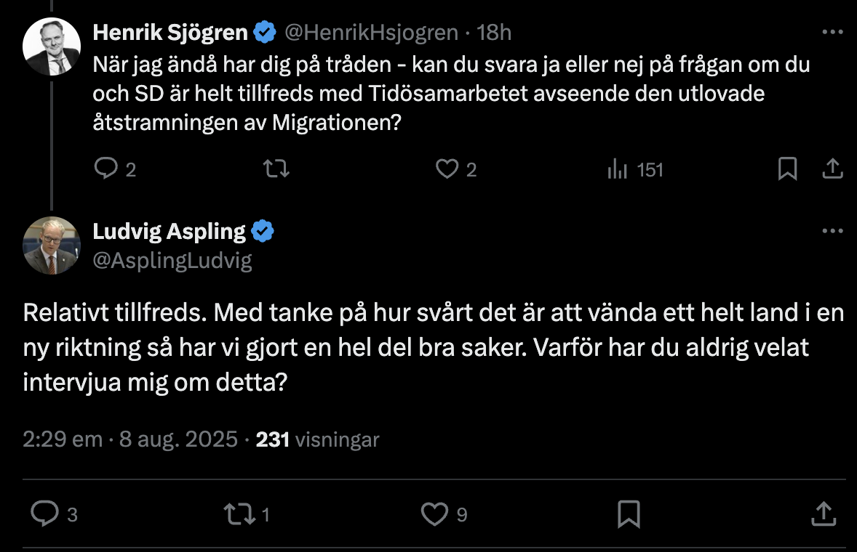Share Henrik Sjögren's tweet
Screen dimensions: 857x552
coord(832,169)
